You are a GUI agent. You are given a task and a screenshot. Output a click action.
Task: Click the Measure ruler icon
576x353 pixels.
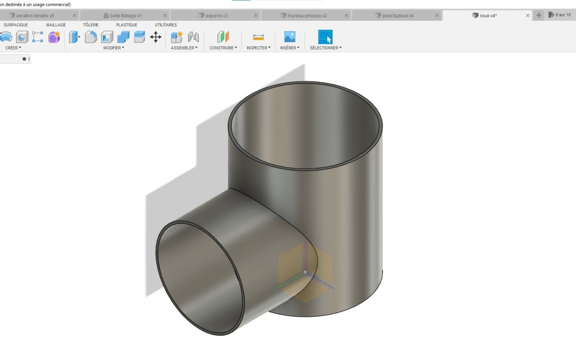pyautogui.click(x=259, y=37)
